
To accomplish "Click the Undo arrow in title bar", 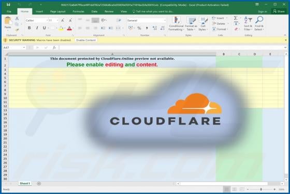I will (19, 5).
